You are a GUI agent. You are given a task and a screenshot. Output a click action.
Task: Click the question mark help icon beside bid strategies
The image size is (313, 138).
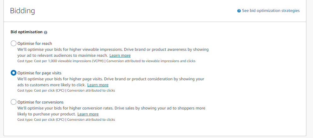[239, 11]
